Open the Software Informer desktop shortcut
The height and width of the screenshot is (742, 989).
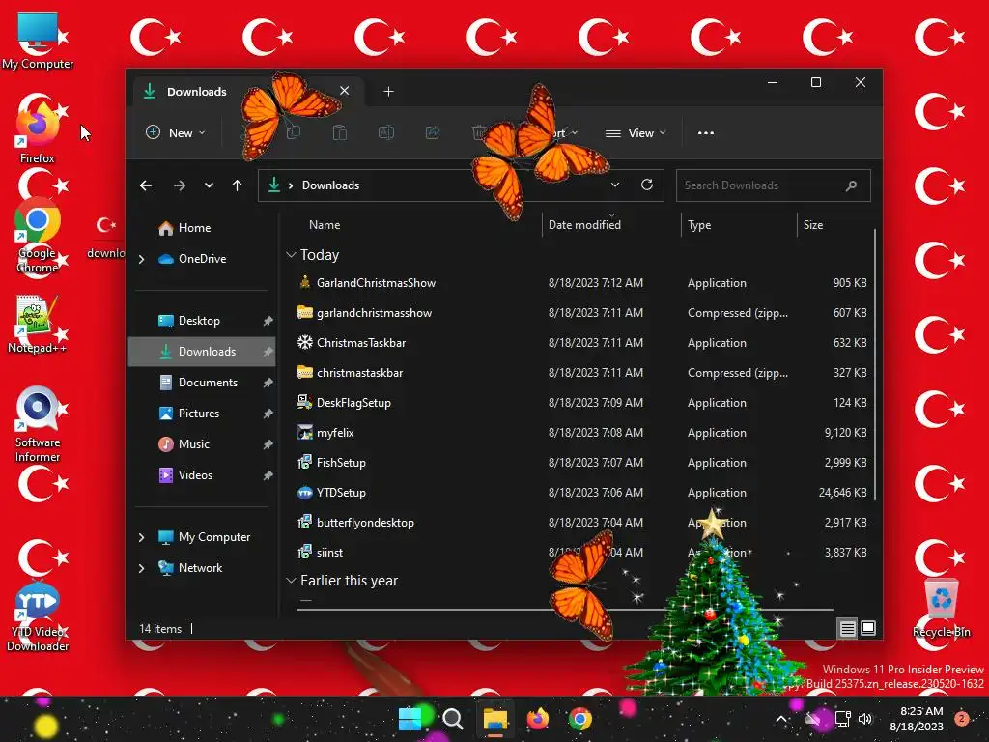[x=38, y=424]
